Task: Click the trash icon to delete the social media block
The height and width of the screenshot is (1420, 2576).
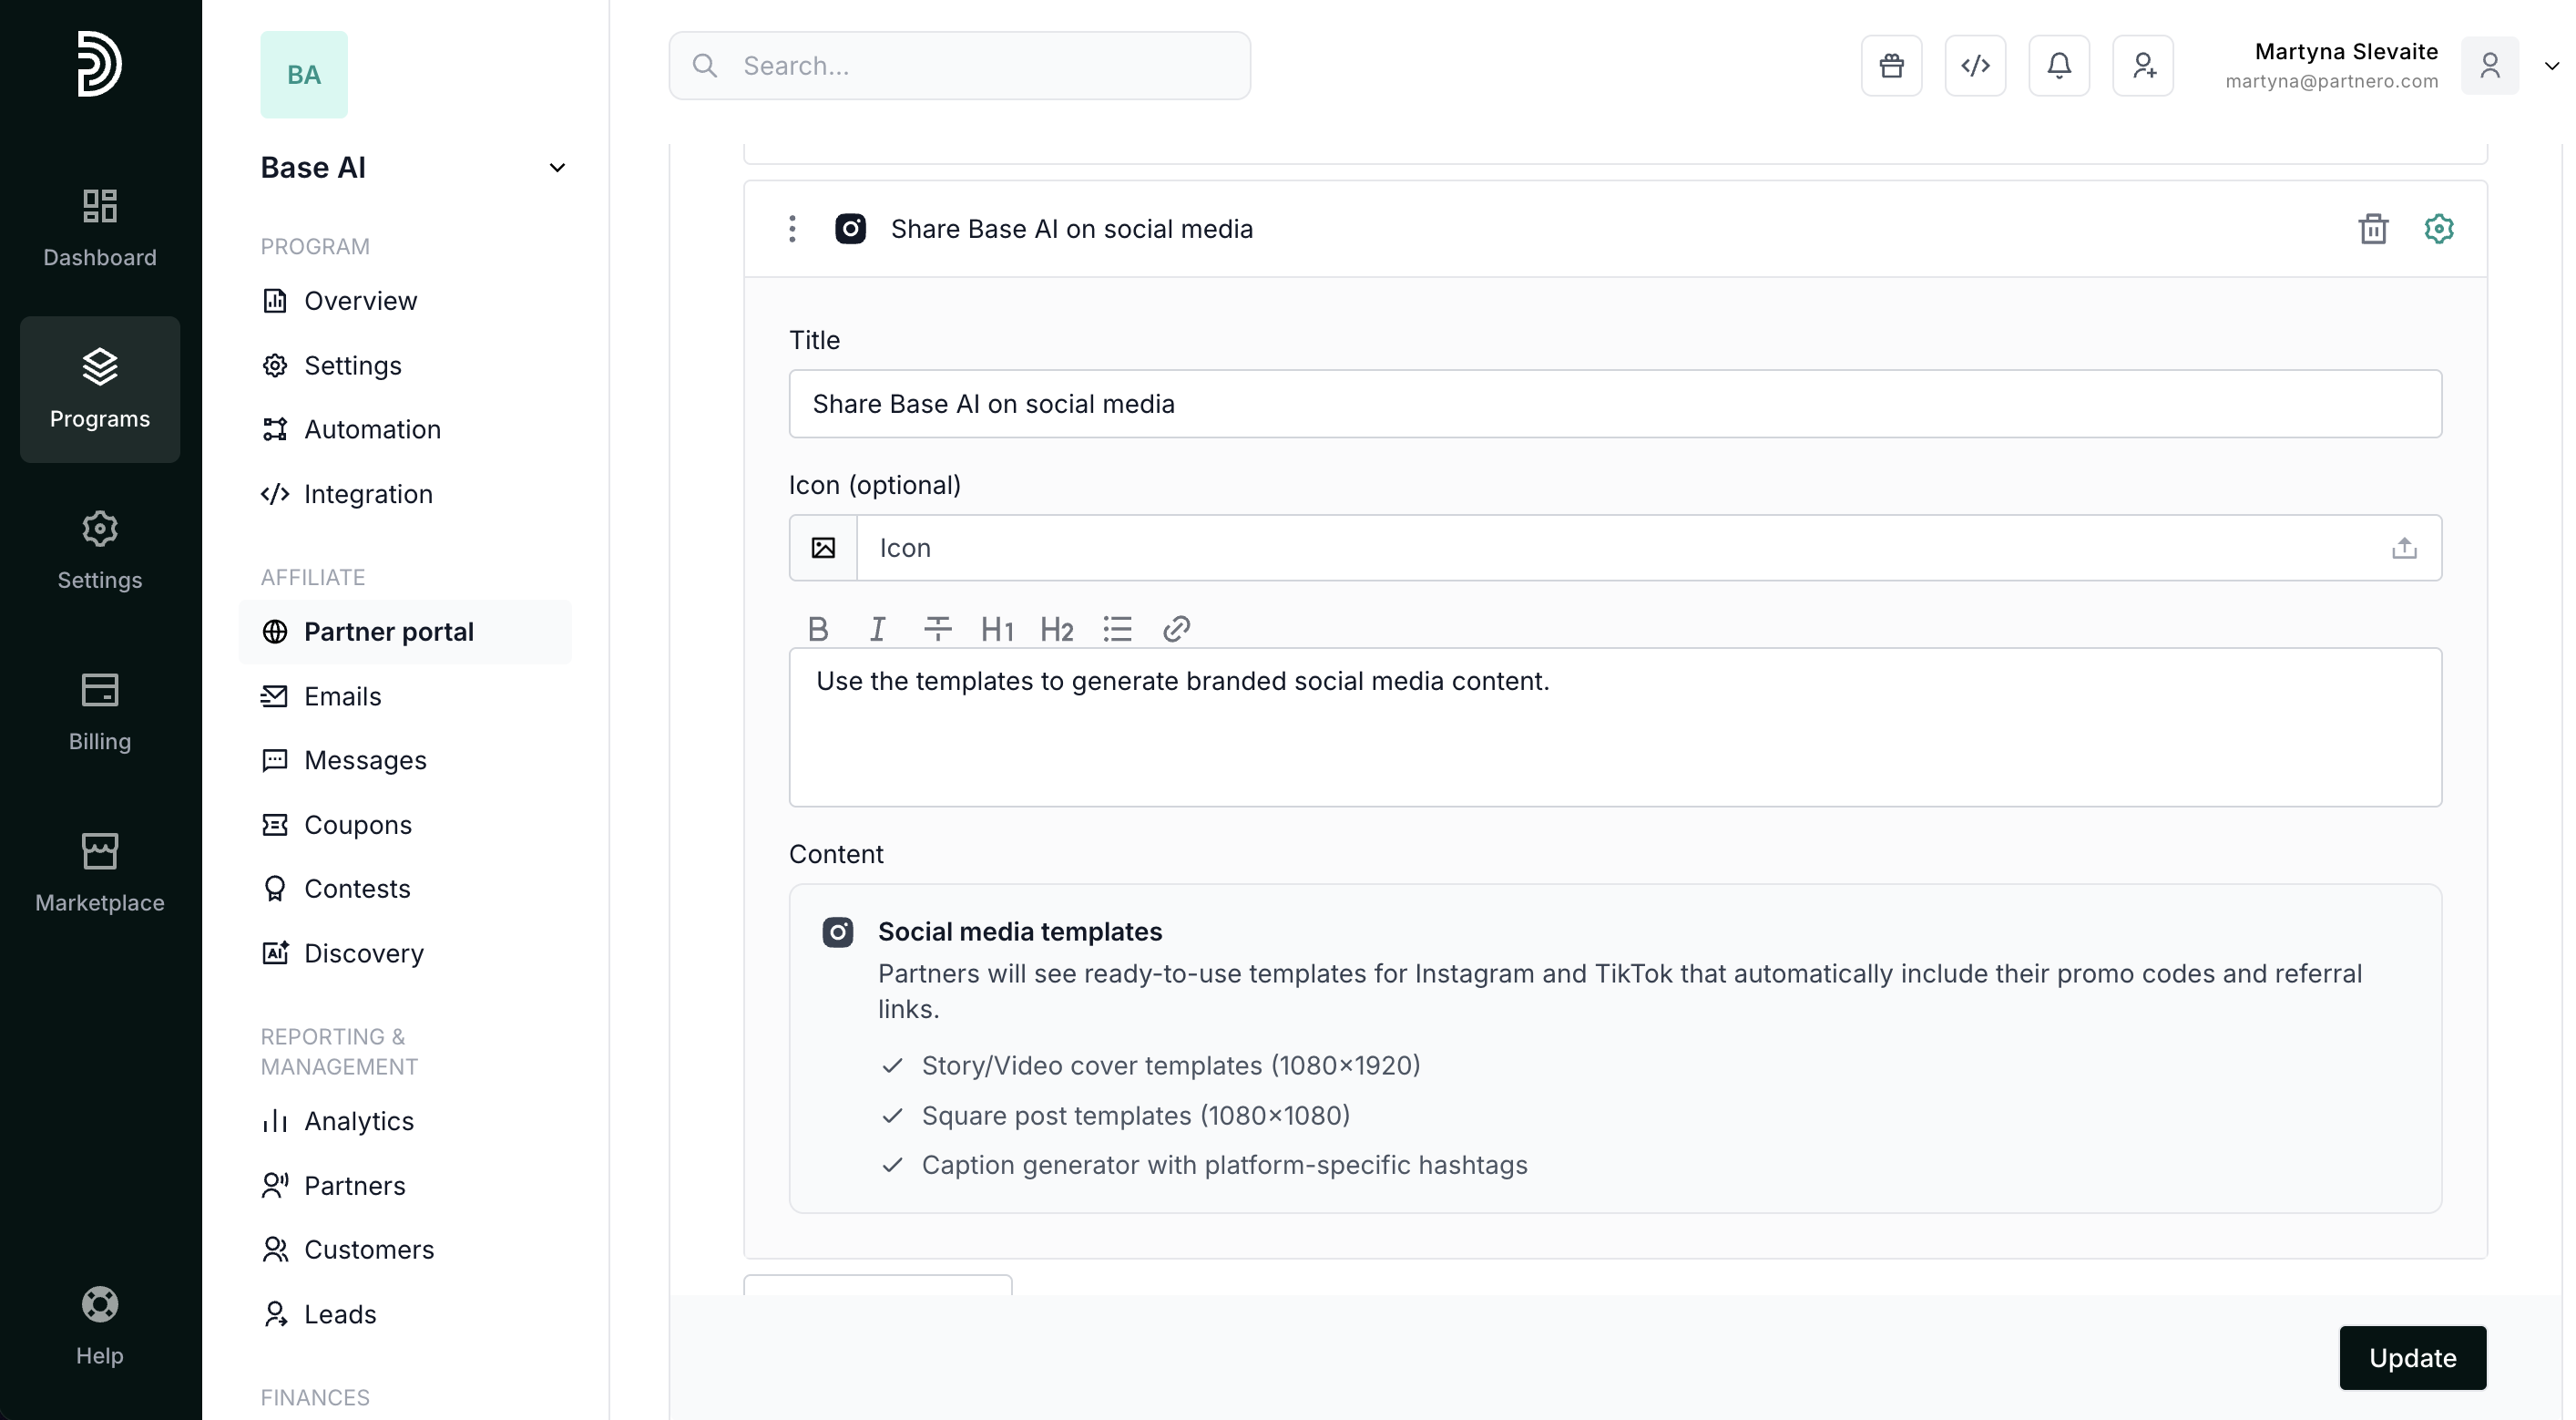Action: tap(2373, 229)
